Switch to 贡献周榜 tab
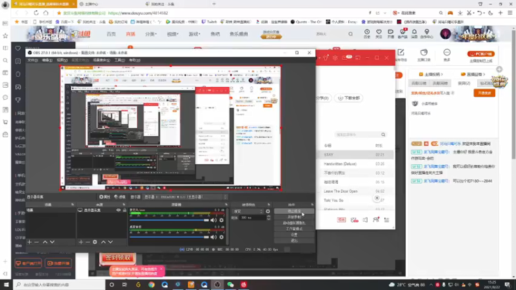Screen dimensions: 516x290 (x=441, y=83)
